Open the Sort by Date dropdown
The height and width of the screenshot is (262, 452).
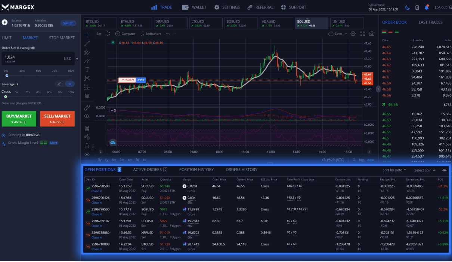[394, 170]
